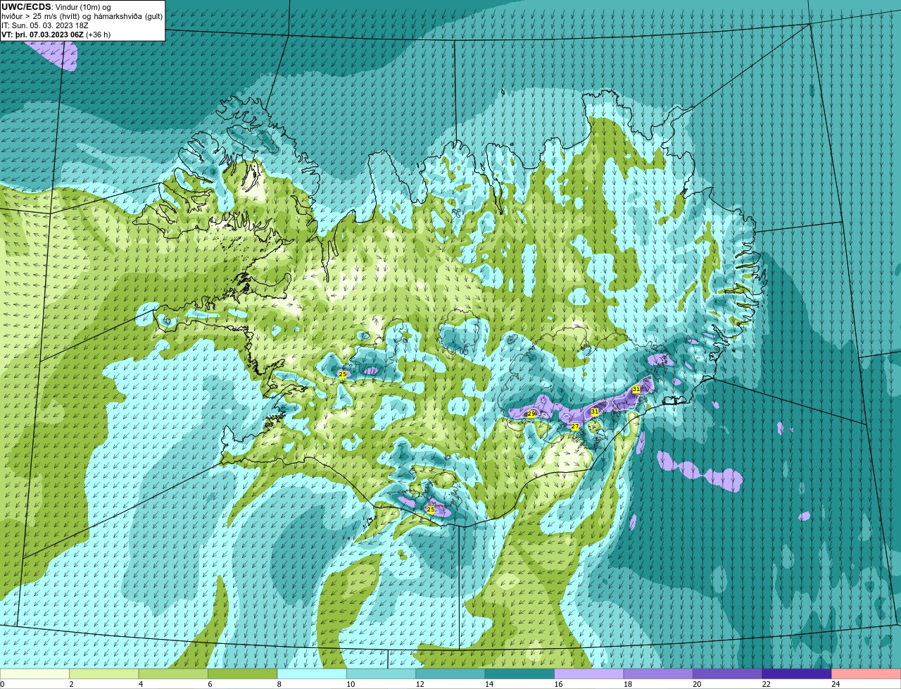Select the 16–18 m/s light purple legend swatch
This screenshot has height=689, width=901.
coord(589,674)
